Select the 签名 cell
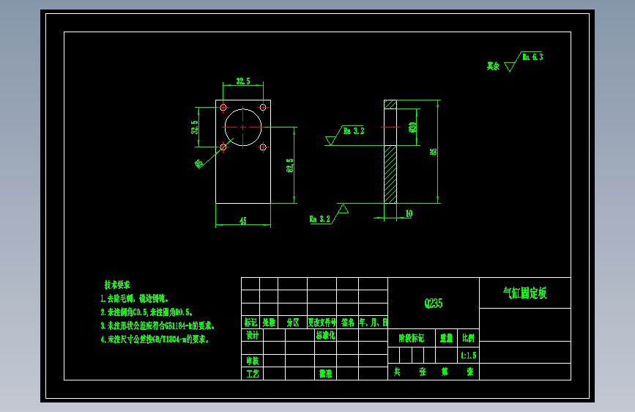 coord(347,323)
